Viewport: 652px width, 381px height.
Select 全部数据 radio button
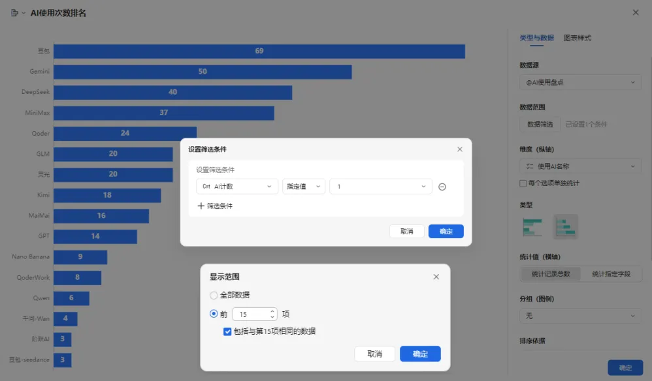pos(214,295)
